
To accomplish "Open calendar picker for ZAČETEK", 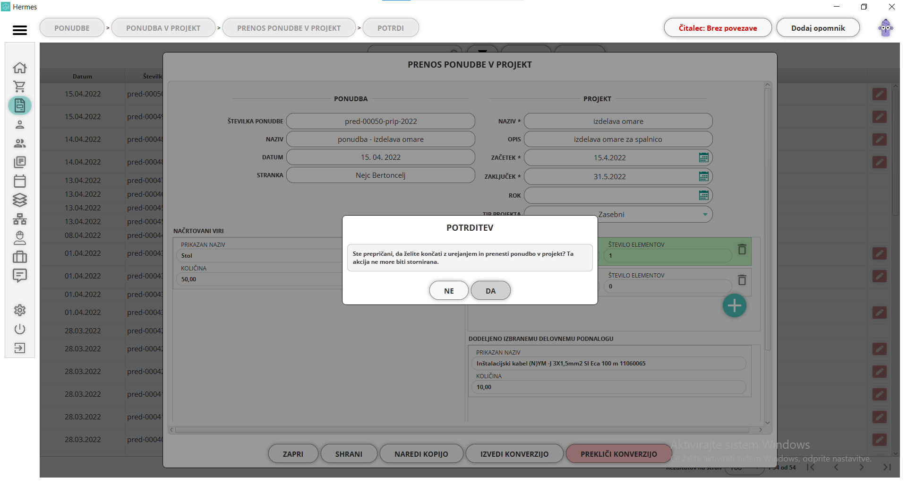I will 703,157.
